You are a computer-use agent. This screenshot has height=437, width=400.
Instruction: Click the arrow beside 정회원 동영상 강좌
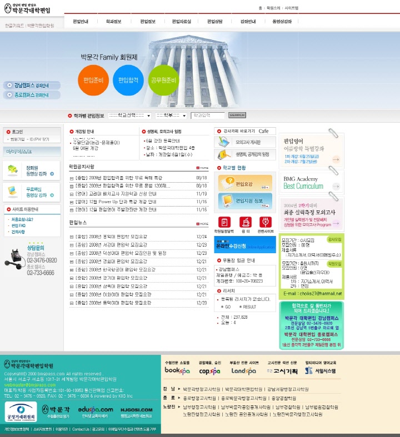pyautogui.click(x=52, y=174)
